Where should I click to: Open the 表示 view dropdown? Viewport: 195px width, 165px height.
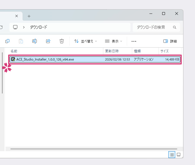point(113,41)
